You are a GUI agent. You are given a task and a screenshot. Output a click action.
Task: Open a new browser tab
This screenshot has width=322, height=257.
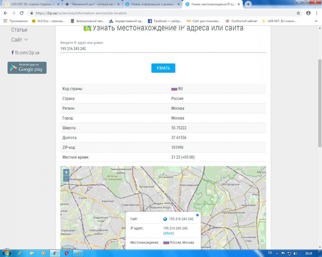248,4
